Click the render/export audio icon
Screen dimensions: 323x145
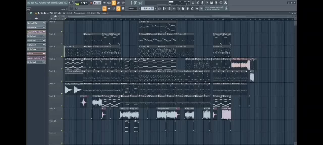pyautogui.click(x=216, y=3)
